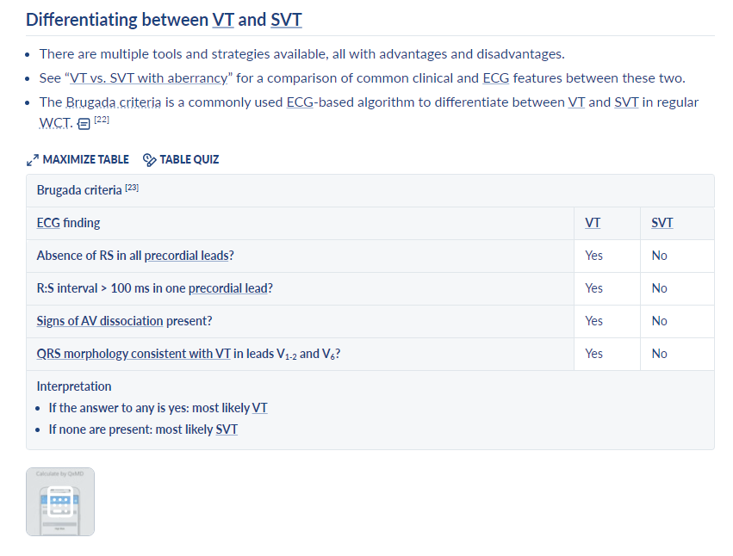Click the Brugada criteria term in bullet text
The width and height of the screenshot is (733, 556).
click(x=114, y=102)
